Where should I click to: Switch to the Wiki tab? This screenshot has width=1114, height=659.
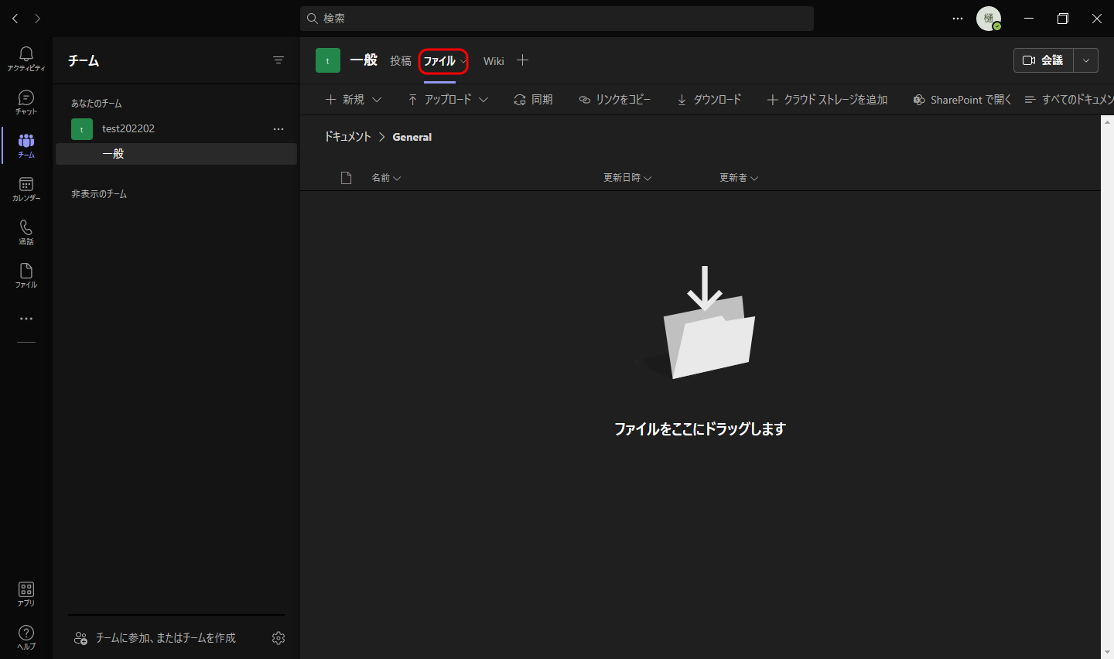coord(494,61)
